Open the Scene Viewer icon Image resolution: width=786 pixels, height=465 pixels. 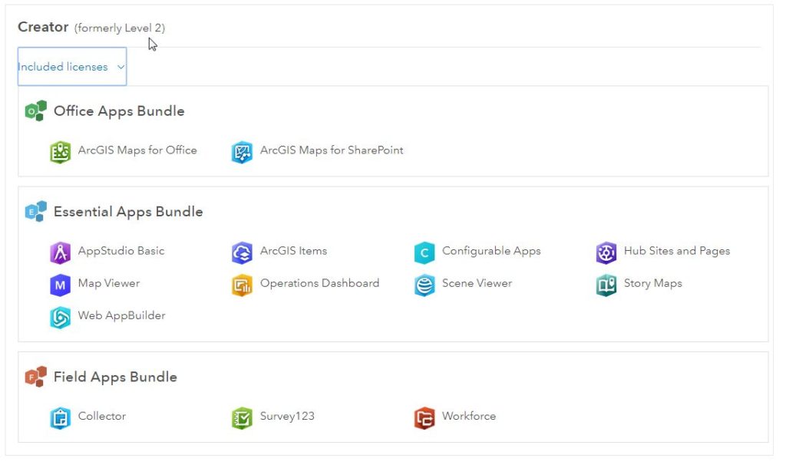[424, 285]
